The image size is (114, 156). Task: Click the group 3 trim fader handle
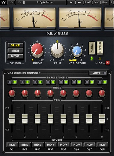[x=37, y=119]
